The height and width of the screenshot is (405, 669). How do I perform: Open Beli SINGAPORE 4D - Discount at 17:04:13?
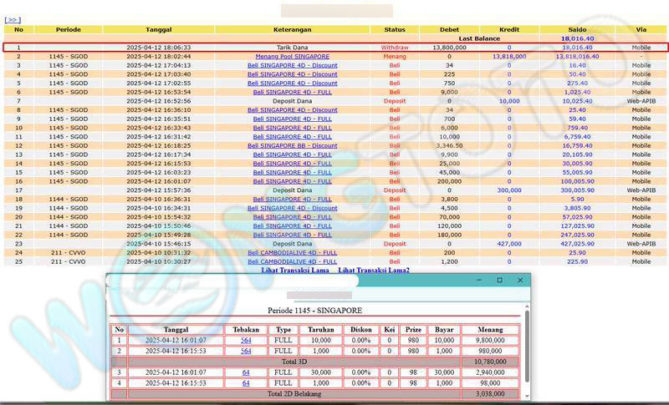pos(292,65)
